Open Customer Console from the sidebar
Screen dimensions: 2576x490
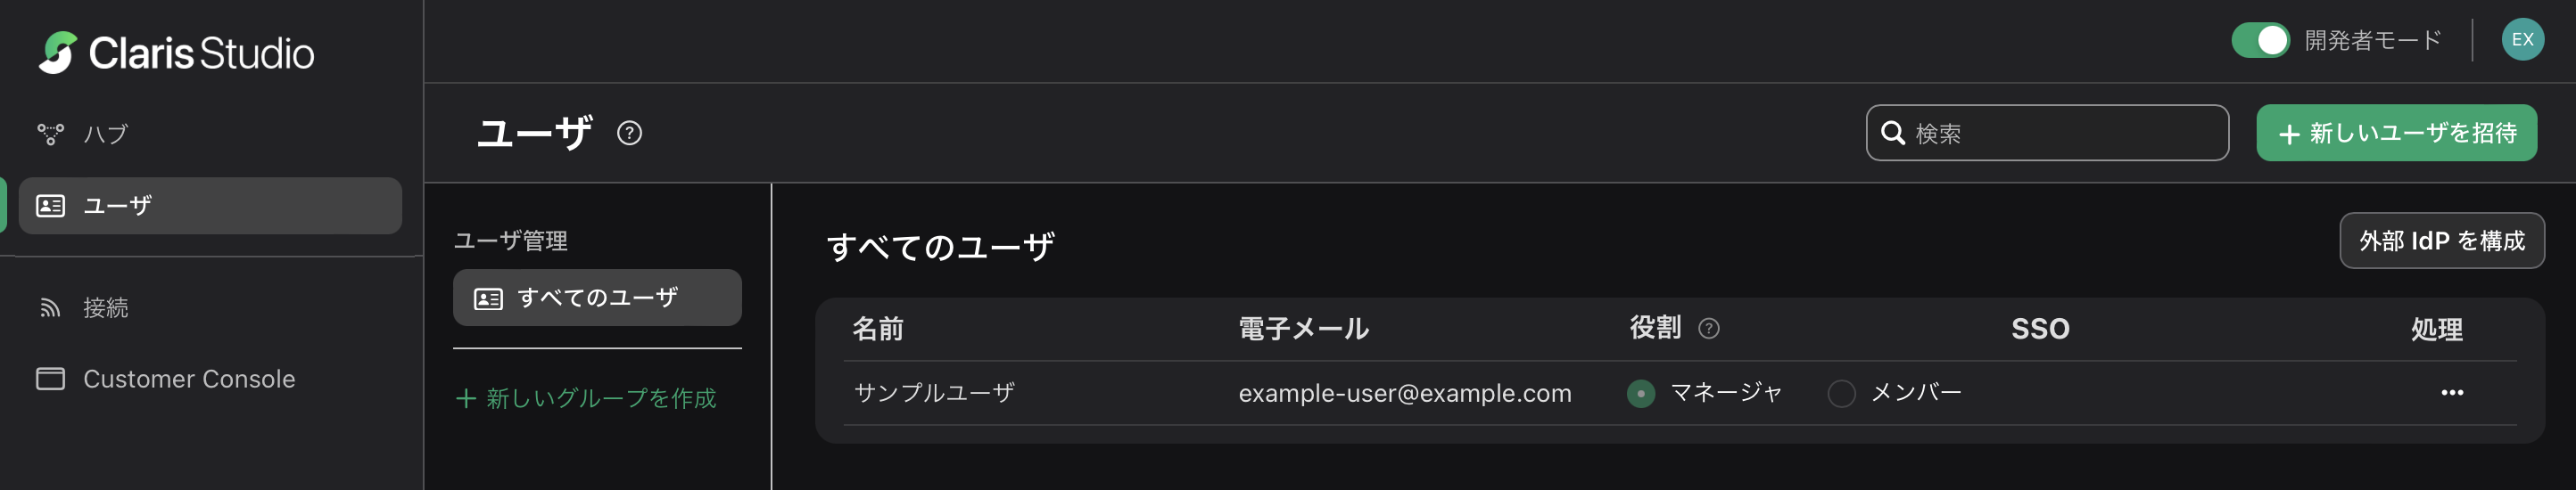[x=189, y=380]
